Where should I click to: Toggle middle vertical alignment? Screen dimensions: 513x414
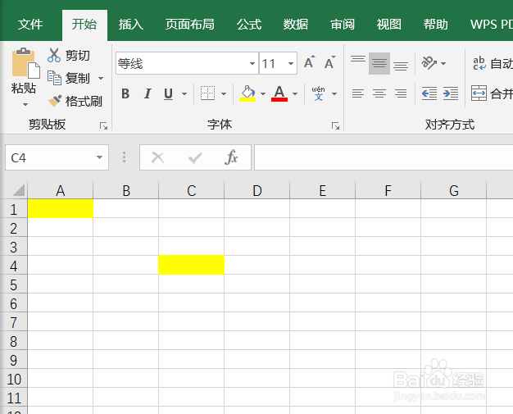click(379, 63)
